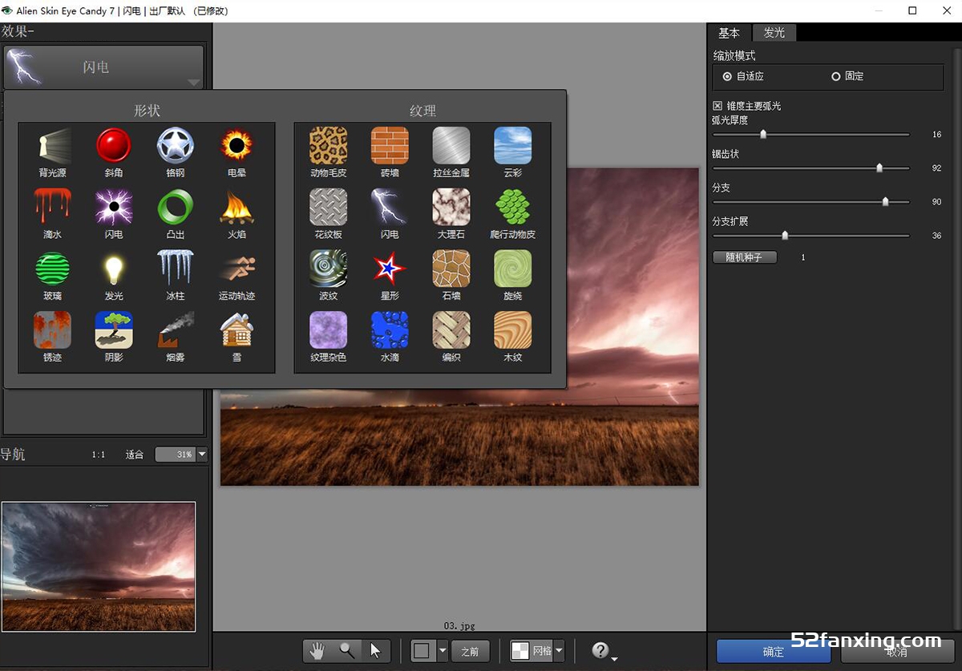962x671 pixels.
Task: Set zoom to 1:1
Action: [x=99, y=455]
